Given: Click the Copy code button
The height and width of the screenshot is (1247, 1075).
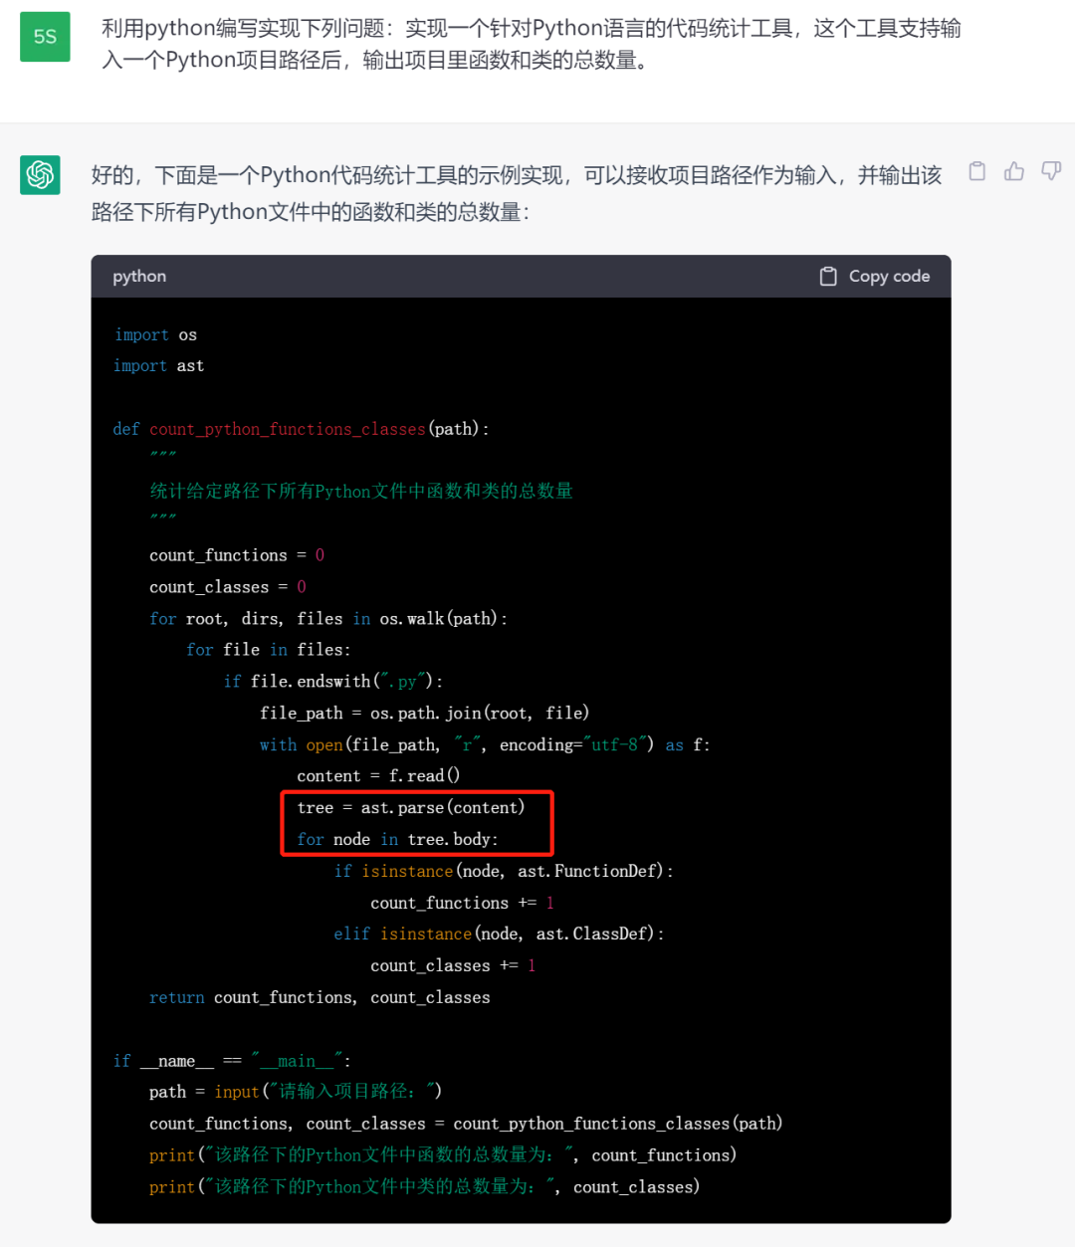Looking at the screenshot, I should [x=875, y=277].
